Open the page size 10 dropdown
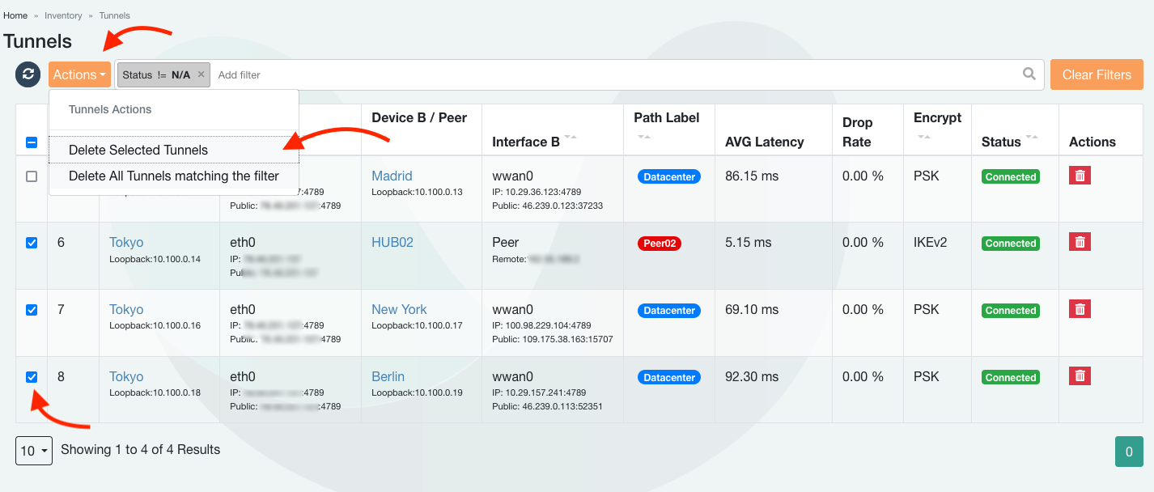Viewport: 1154px width, 492px height. (x=34, y=451)
